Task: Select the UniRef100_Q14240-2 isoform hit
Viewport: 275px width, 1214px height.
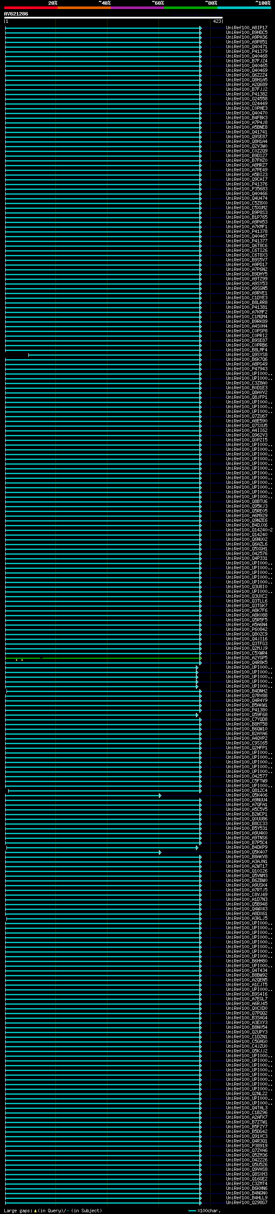Action: click(x=249, y=530)
